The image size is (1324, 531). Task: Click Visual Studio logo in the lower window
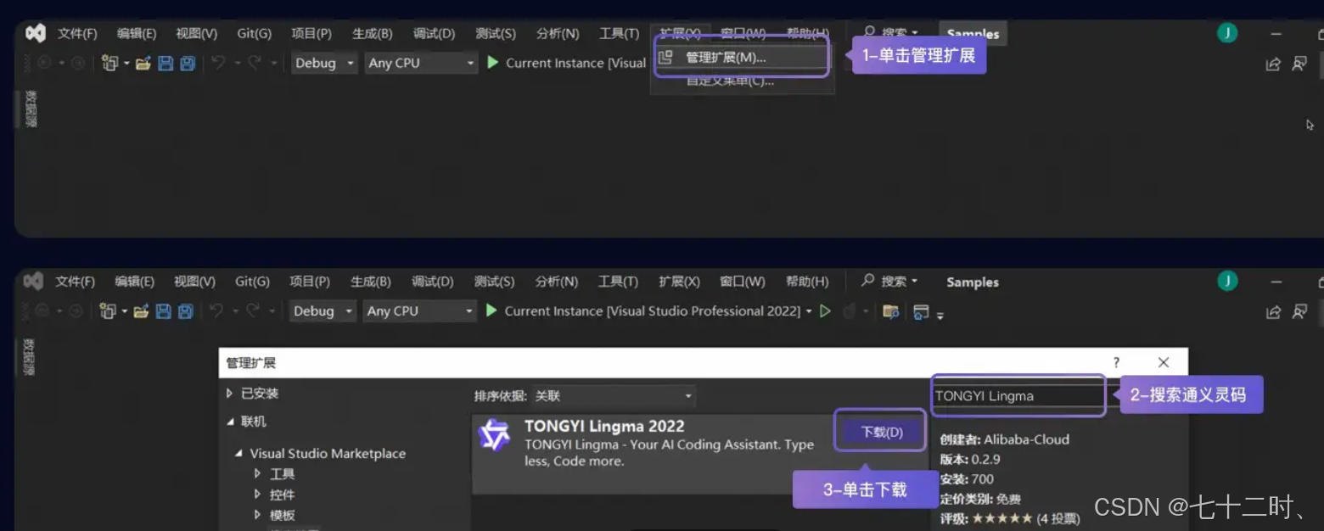point(33,282)
